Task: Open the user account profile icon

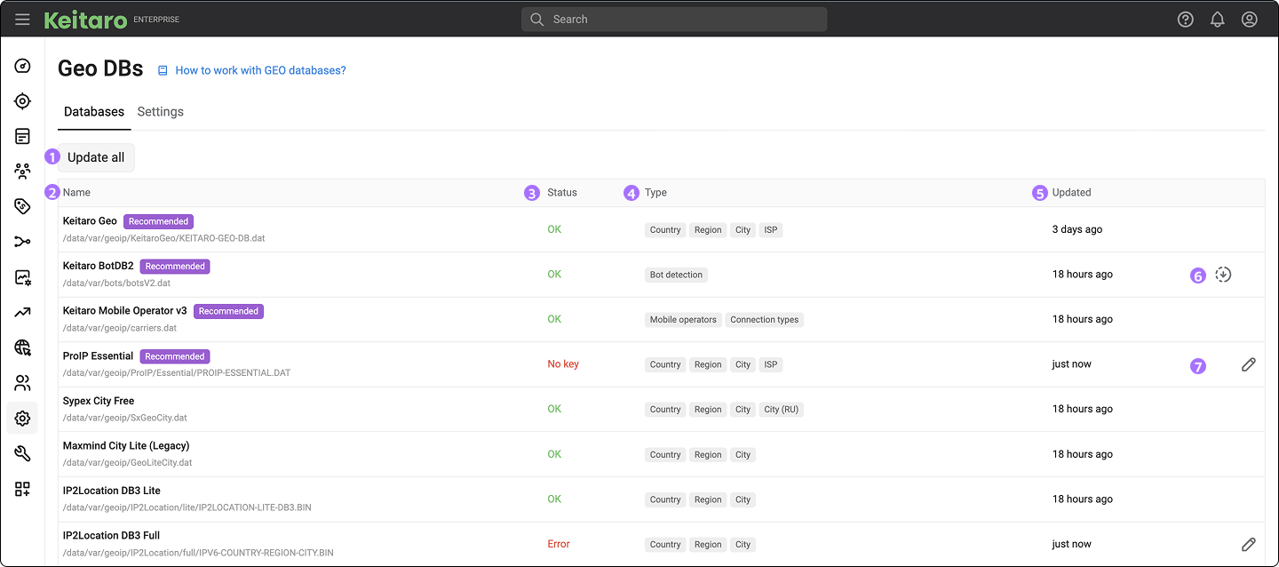Action: pos(1249,20)
